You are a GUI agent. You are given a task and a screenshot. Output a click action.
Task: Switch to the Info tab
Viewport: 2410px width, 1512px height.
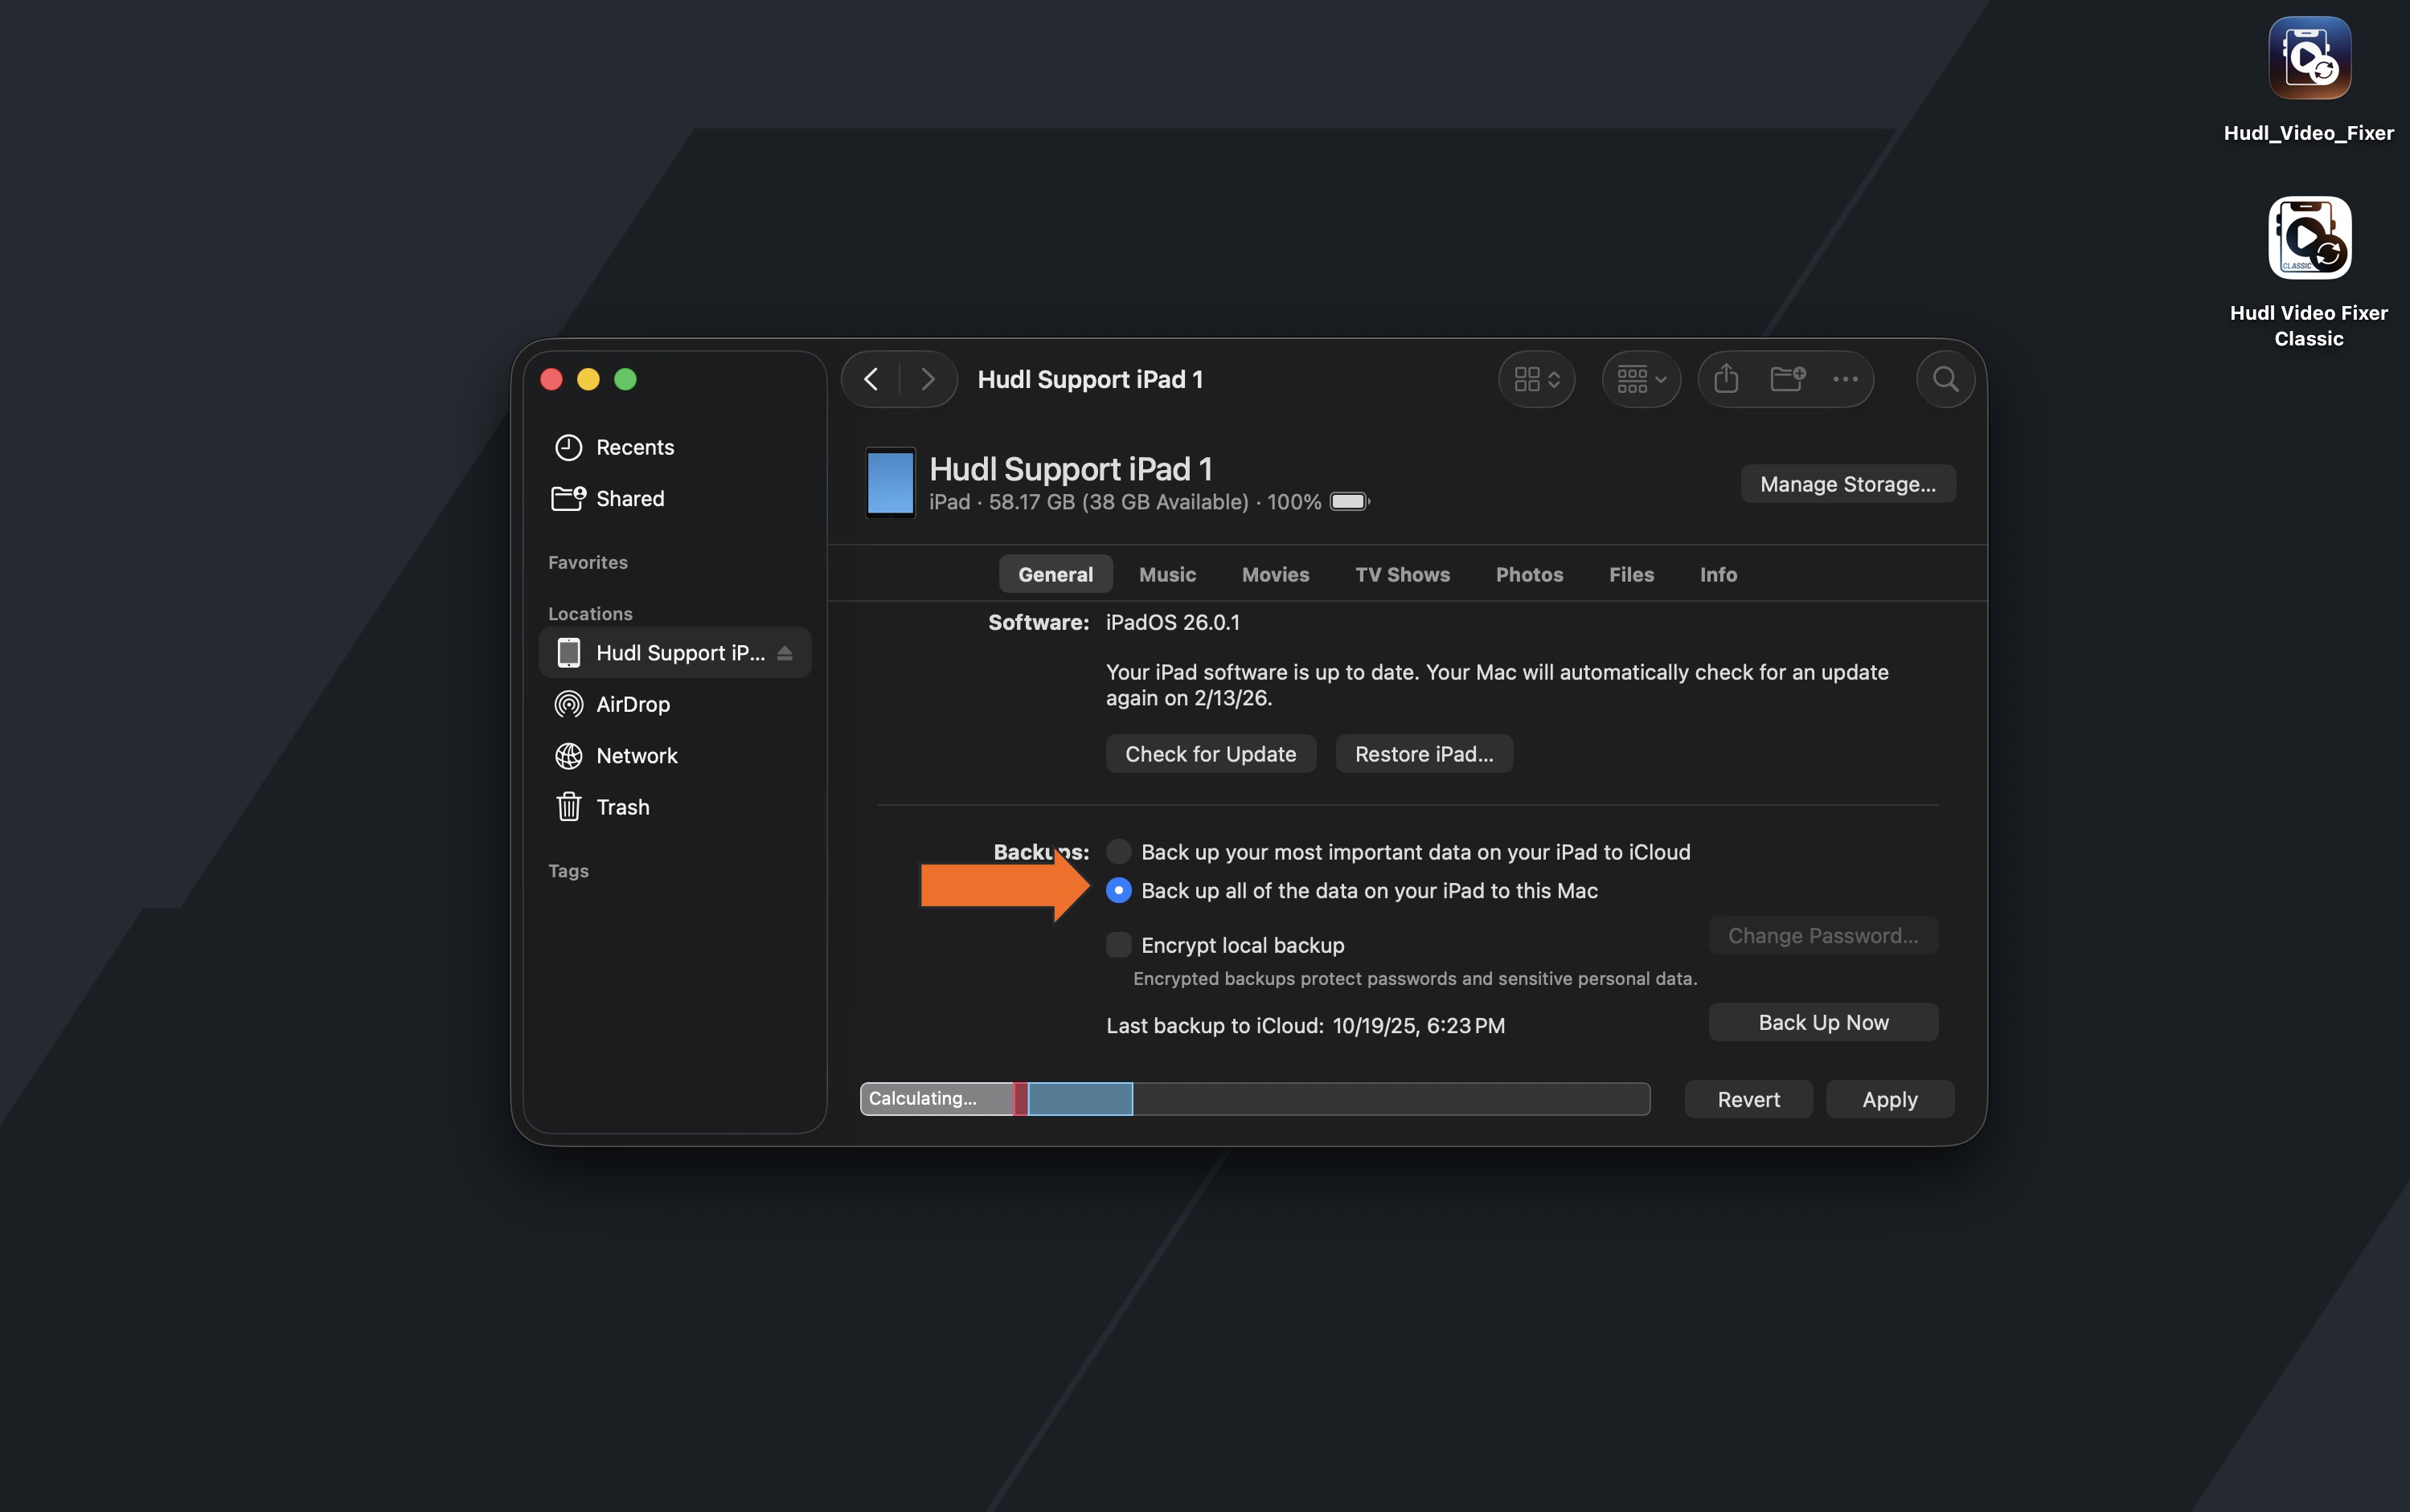tap(1718, 574)
